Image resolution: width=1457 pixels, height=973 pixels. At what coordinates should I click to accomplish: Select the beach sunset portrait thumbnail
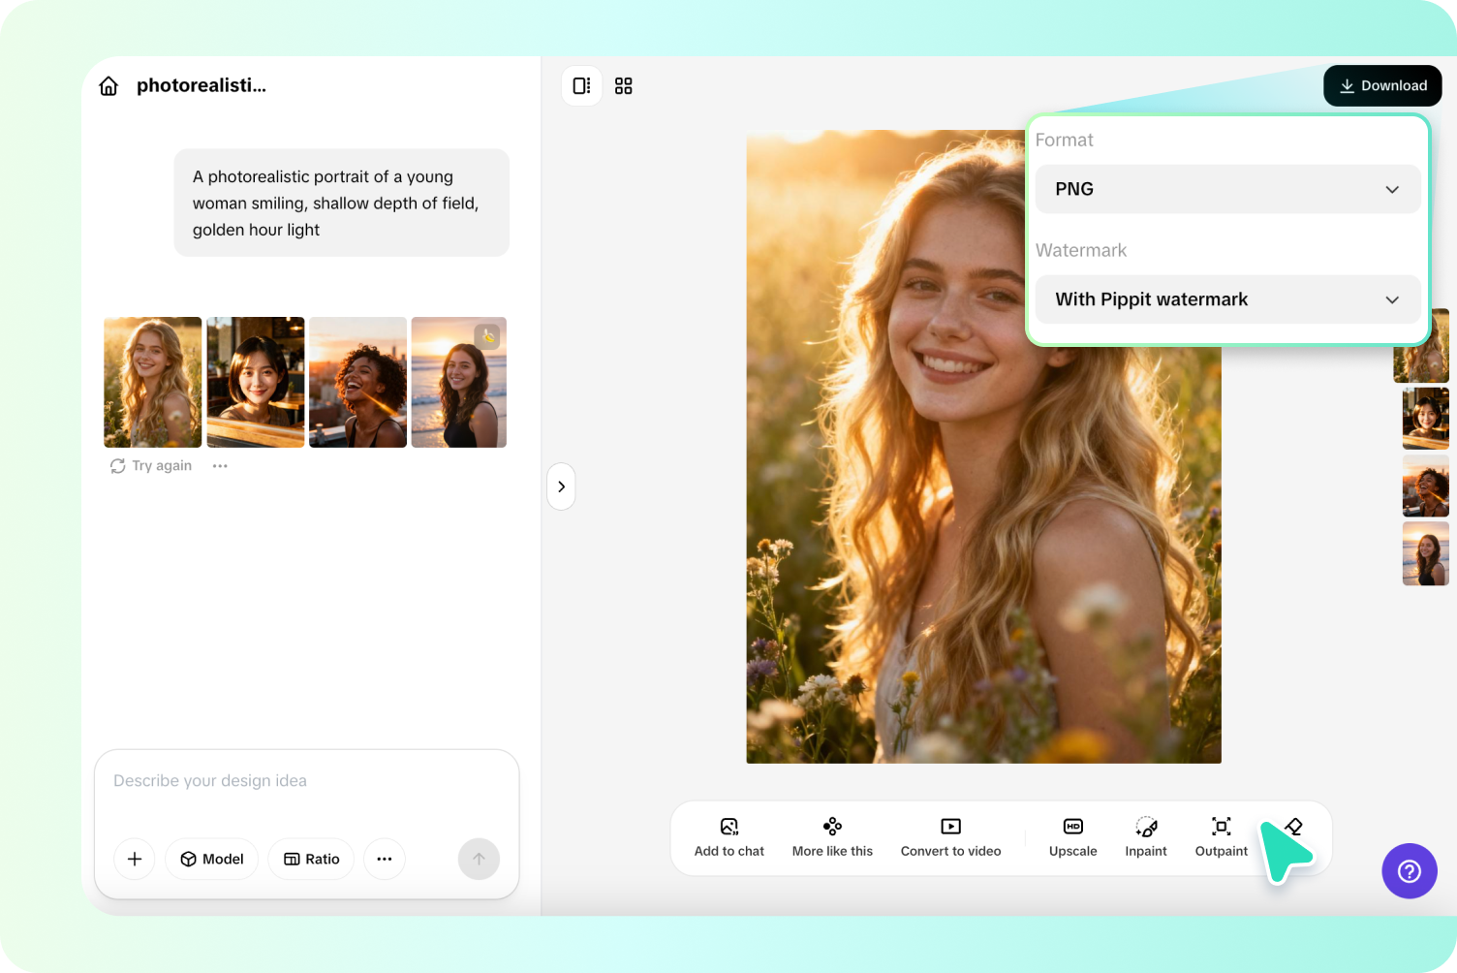[458, 382]
